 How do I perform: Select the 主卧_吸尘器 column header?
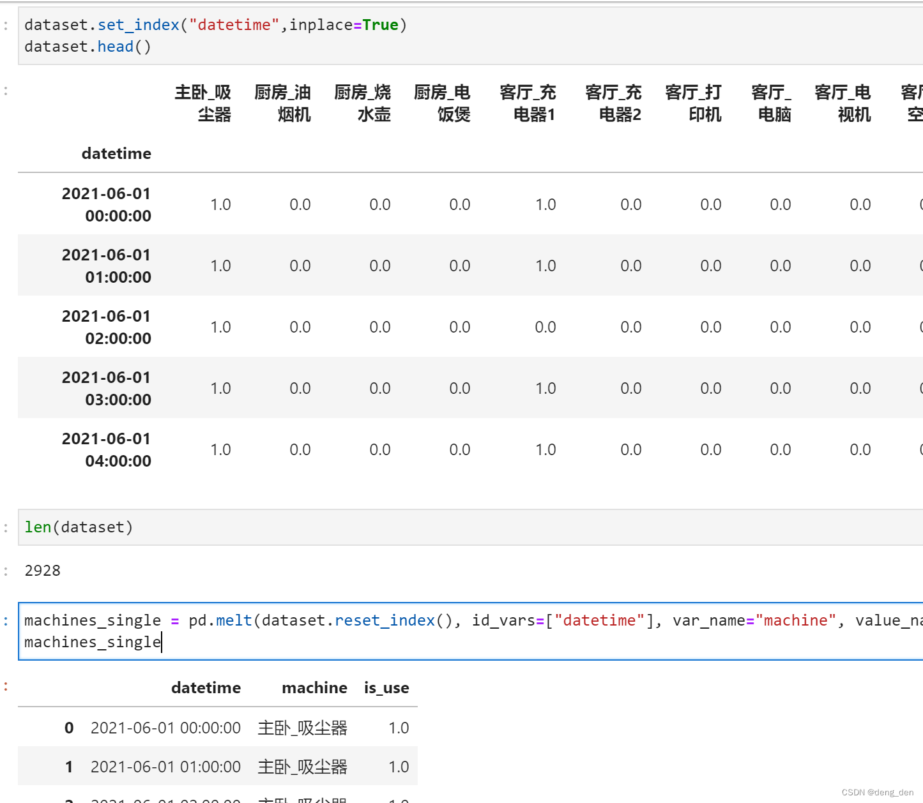pyautogui.click(x=203, y=103)
